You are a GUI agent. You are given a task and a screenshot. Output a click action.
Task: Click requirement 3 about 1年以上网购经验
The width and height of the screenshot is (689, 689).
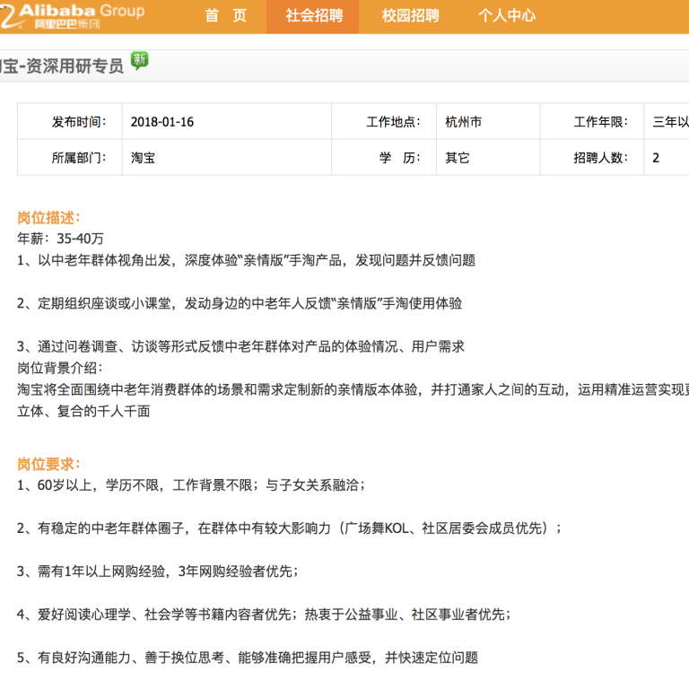coord(158,571)
